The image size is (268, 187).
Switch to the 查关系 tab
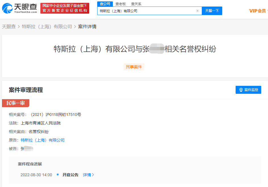[x=136, y=4]
